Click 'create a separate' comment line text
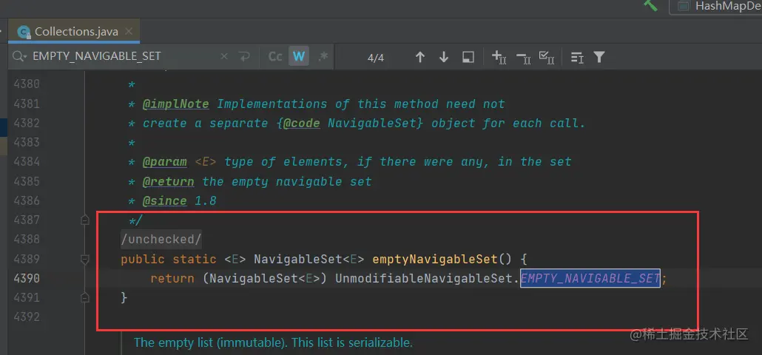 pyautogui.click(x=206, y=124)
